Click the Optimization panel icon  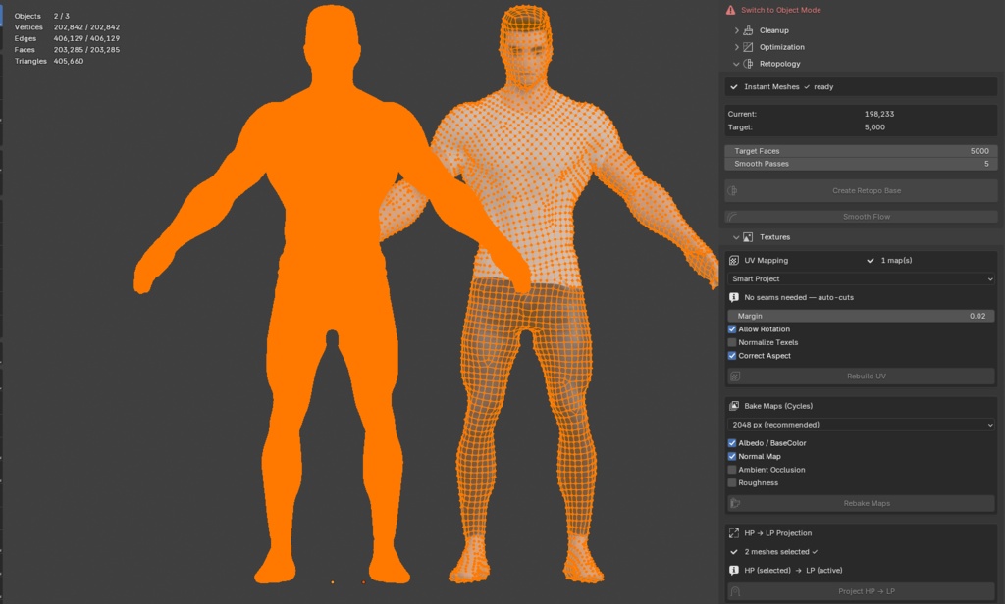point(748,47)
